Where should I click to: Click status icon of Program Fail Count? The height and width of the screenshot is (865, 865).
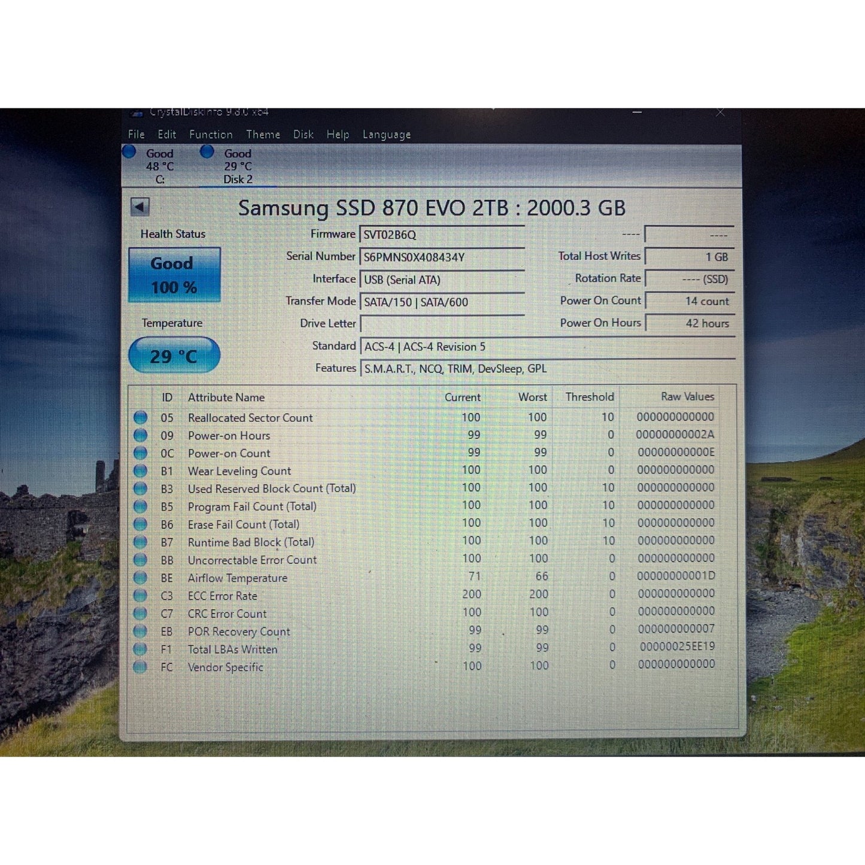coord(141,506)
